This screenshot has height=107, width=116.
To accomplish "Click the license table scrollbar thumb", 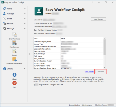I will [105, 47].
